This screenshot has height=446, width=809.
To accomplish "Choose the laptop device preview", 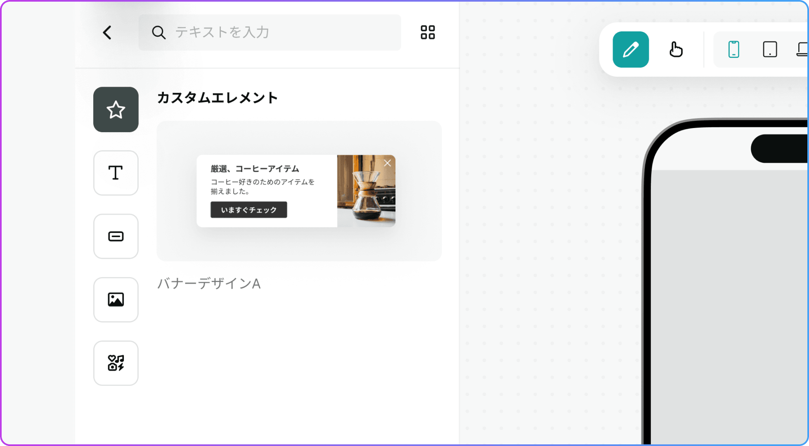I will (802, 50).
